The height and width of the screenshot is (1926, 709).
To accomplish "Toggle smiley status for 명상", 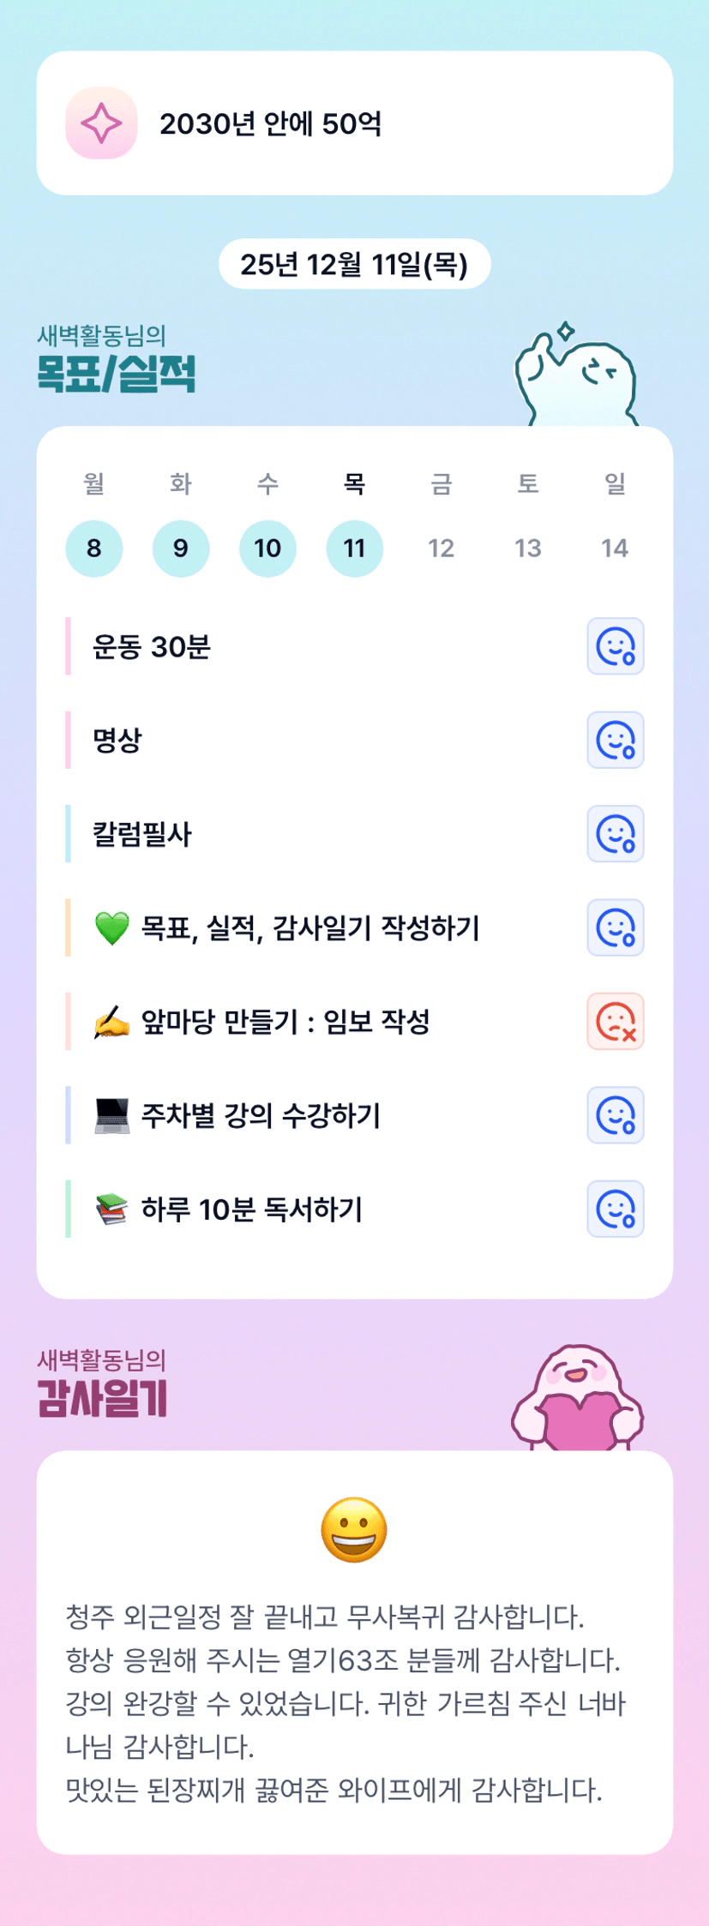I will coord(615,740).
